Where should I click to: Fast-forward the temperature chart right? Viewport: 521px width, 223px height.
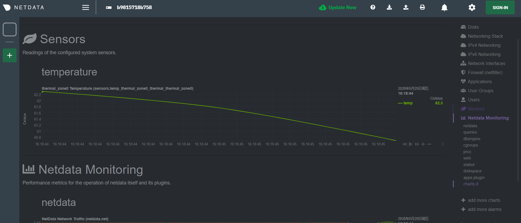click(x=417, y=144)
